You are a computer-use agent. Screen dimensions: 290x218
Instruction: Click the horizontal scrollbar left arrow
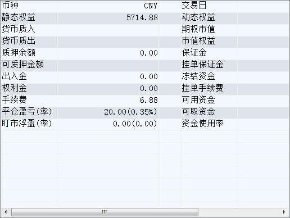pos(6,212)
